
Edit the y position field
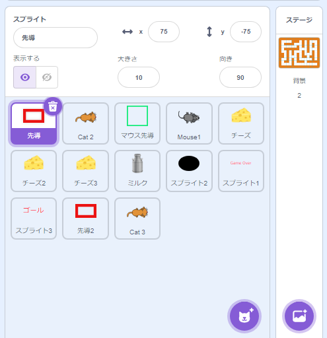point(246,32)
